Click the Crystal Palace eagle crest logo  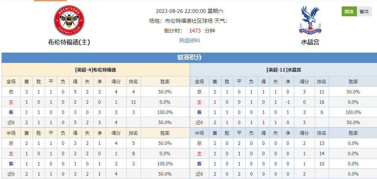(x=310, y=20)
